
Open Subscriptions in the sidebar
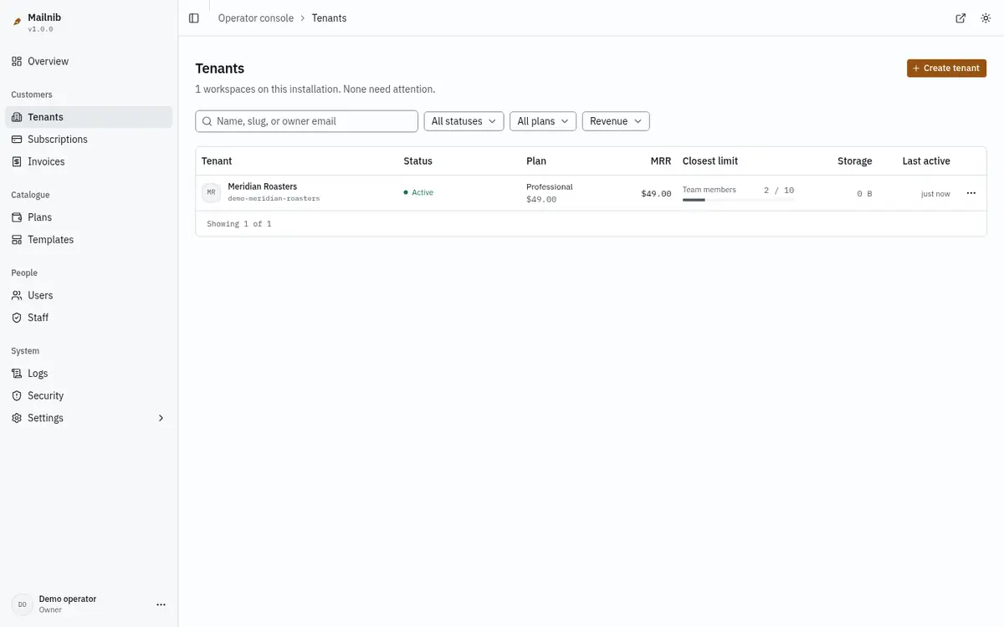[89, 140]
